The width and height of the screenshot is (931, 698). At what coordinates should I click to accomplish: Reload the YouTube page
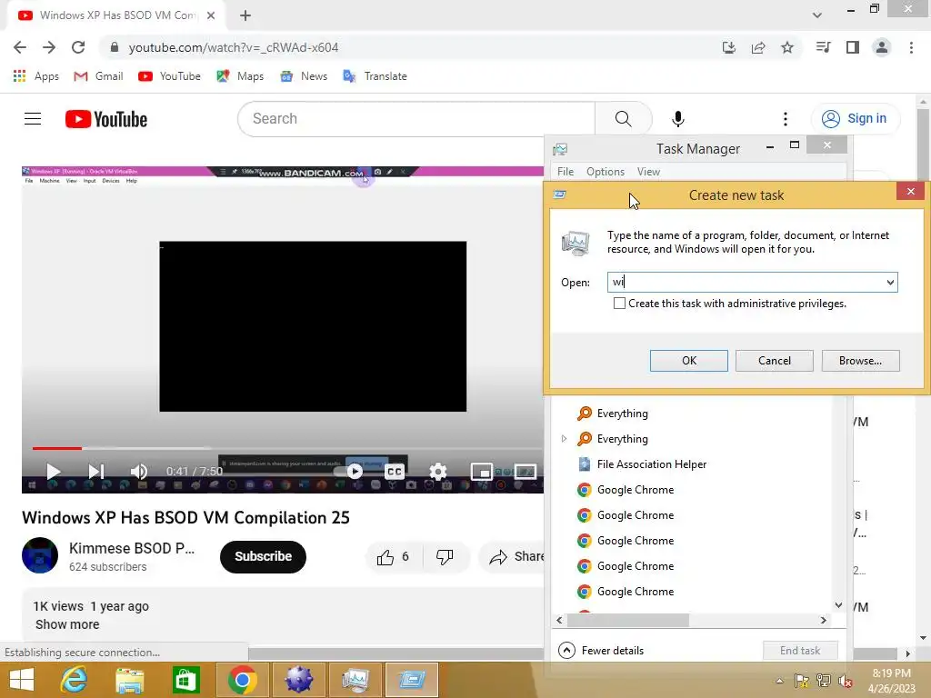(78, 47)
